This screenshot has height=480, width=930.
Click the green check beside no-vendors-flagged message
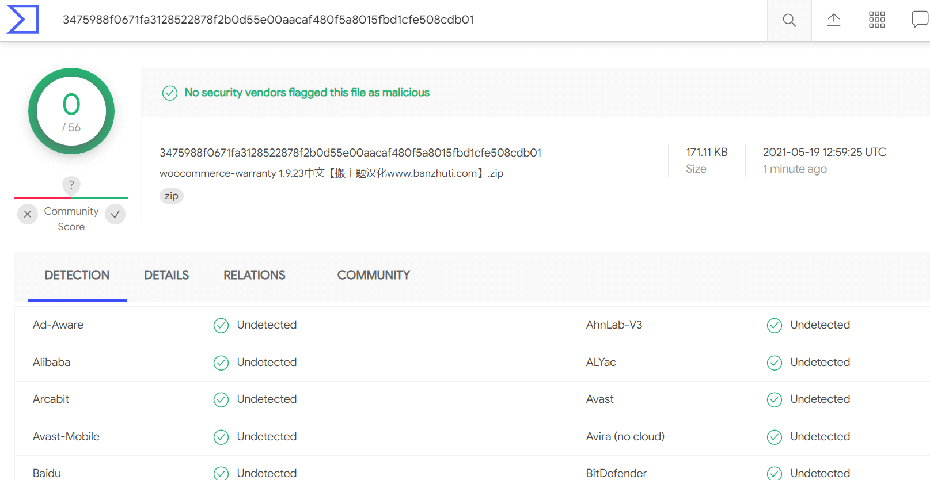tap(170, 93)
